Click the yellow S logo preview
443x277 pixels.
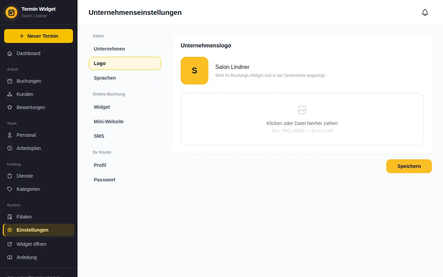(x=195, y=71)
